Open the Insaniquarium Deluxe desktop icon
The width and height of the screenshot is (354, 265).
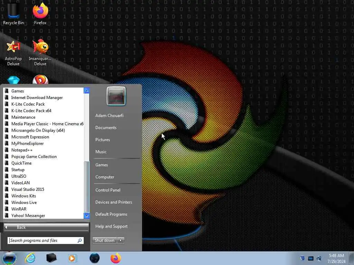tap(40, 53)
